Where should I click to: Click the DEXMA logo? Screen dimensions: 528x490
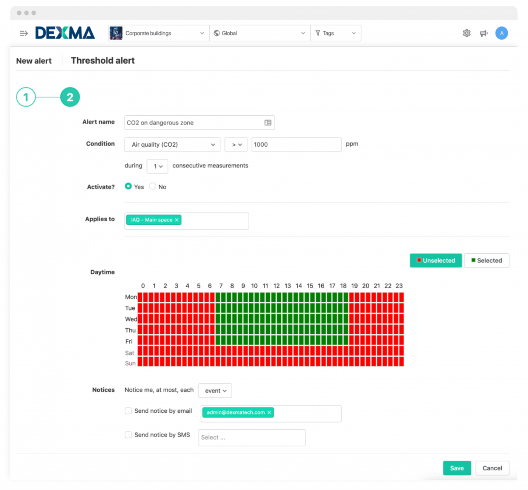65,33
